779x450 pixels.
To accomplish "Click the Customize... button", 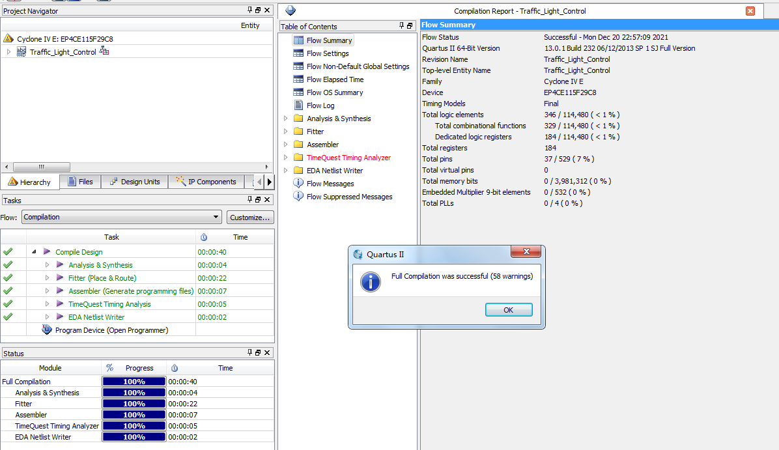I will tap(250, 217).
